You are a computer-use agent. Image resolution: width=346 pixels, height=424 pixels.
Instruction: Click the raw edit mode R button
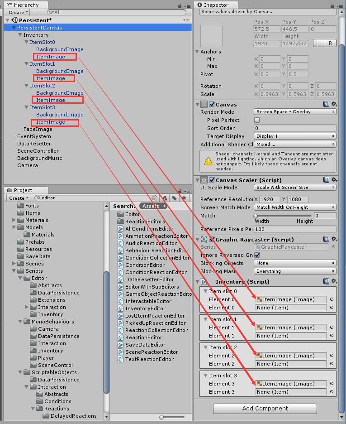point(331,43)
